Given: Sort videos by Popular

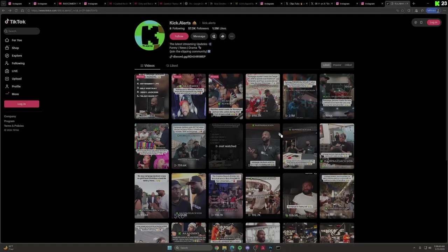Looking at the screenshot, I should [x=337, y=65].
